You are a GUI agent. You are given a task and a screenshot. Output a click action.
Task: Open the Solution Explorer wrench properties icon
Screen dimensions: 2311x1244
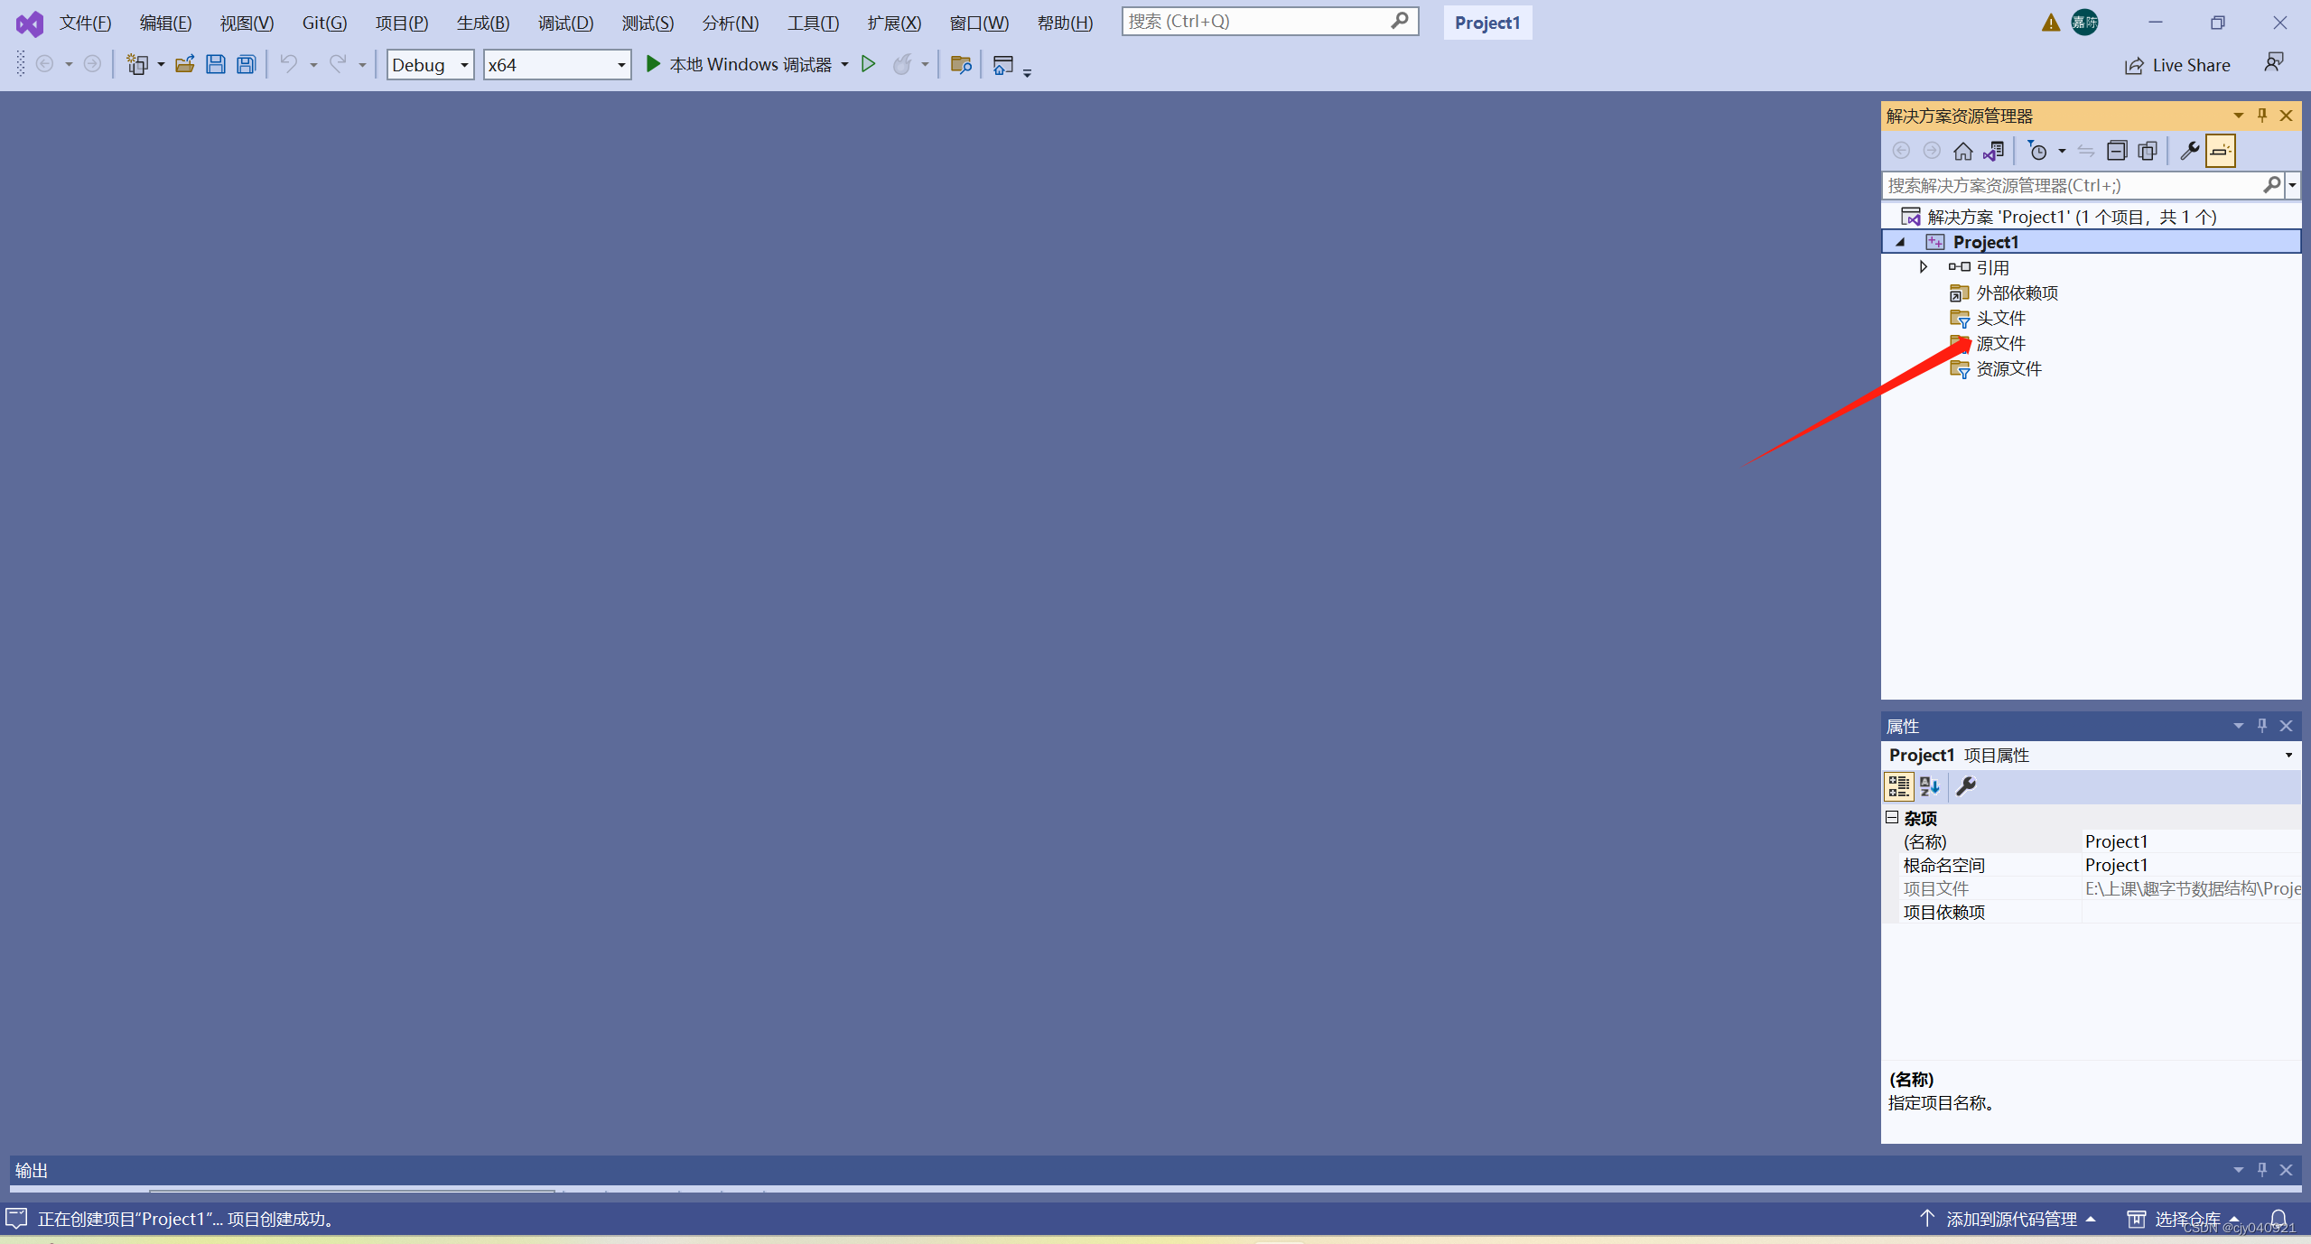(x=2189, y=151)
